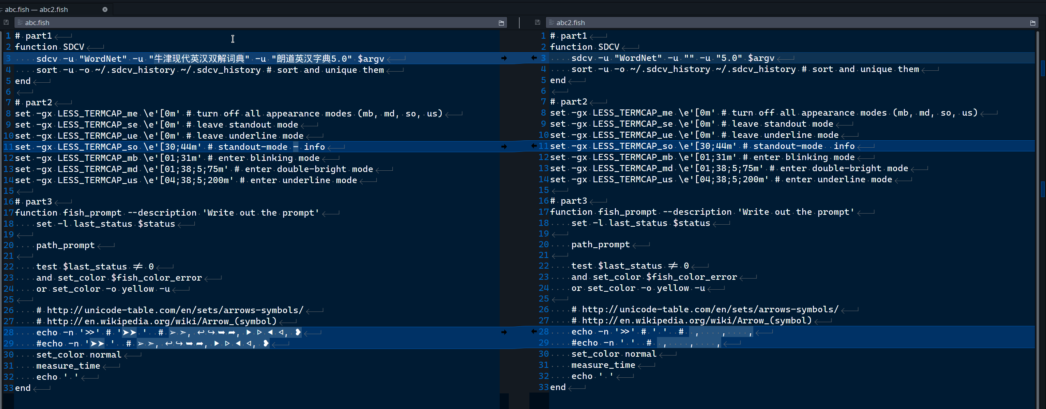Open the folder browser icon beside abc.fish path
The image size is (1046, 409).
point(501,23)
